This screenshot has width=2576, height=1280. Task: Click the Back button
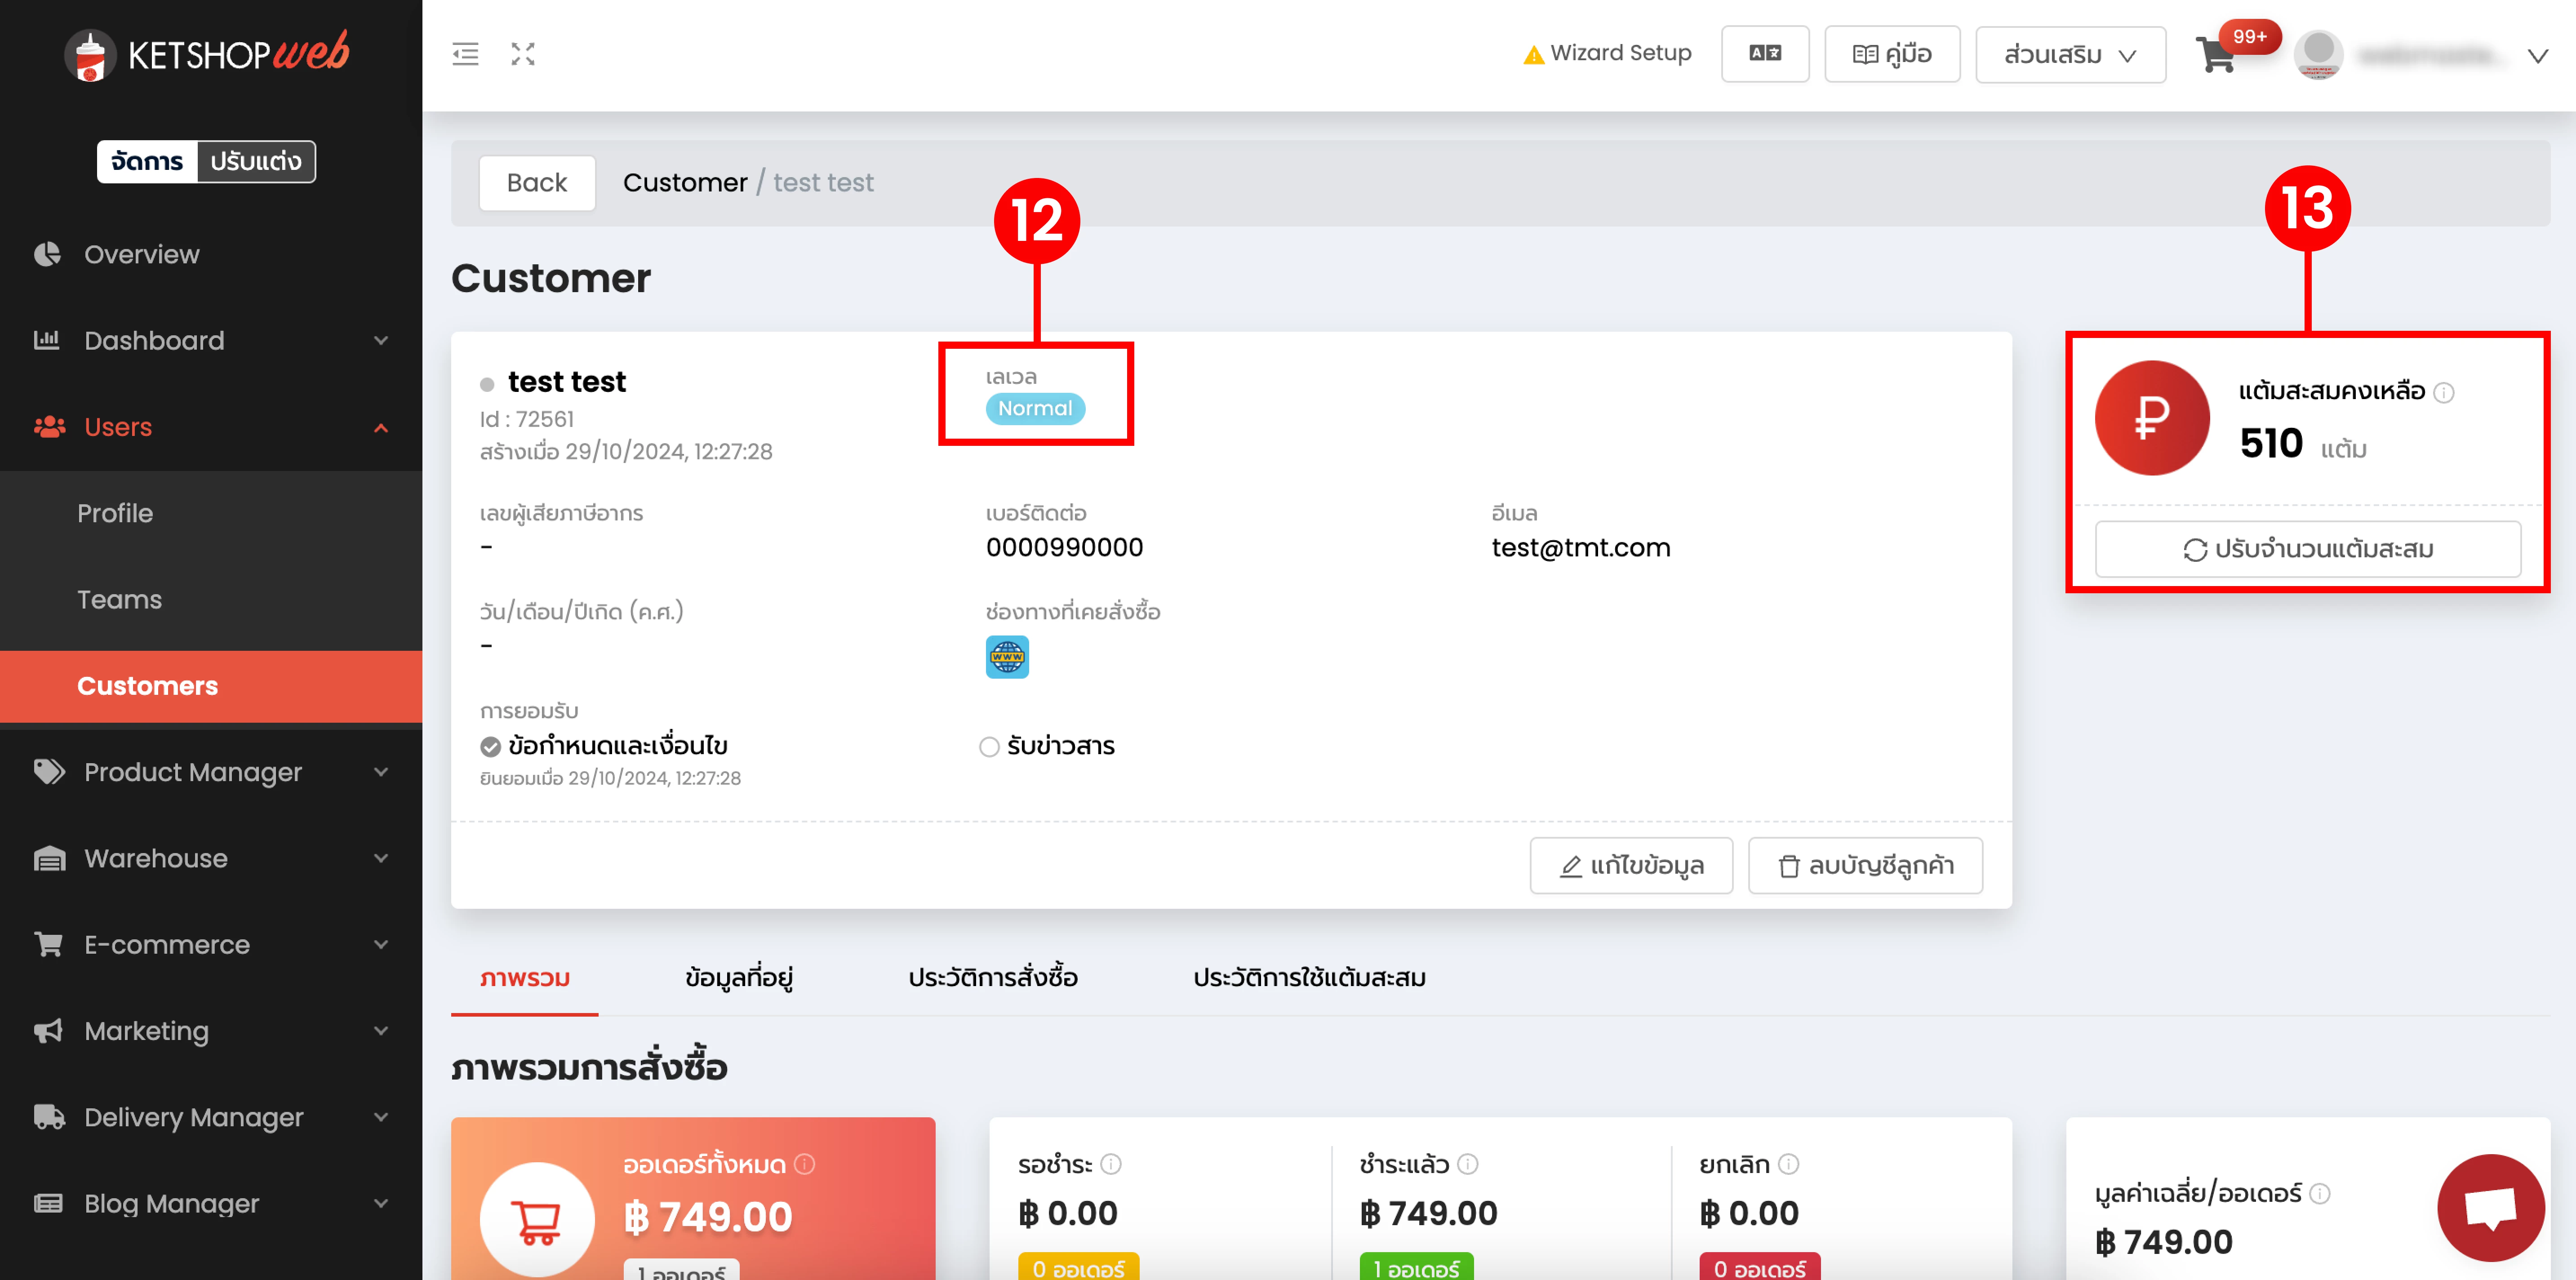pyautogui.click(x=537, y=182)
